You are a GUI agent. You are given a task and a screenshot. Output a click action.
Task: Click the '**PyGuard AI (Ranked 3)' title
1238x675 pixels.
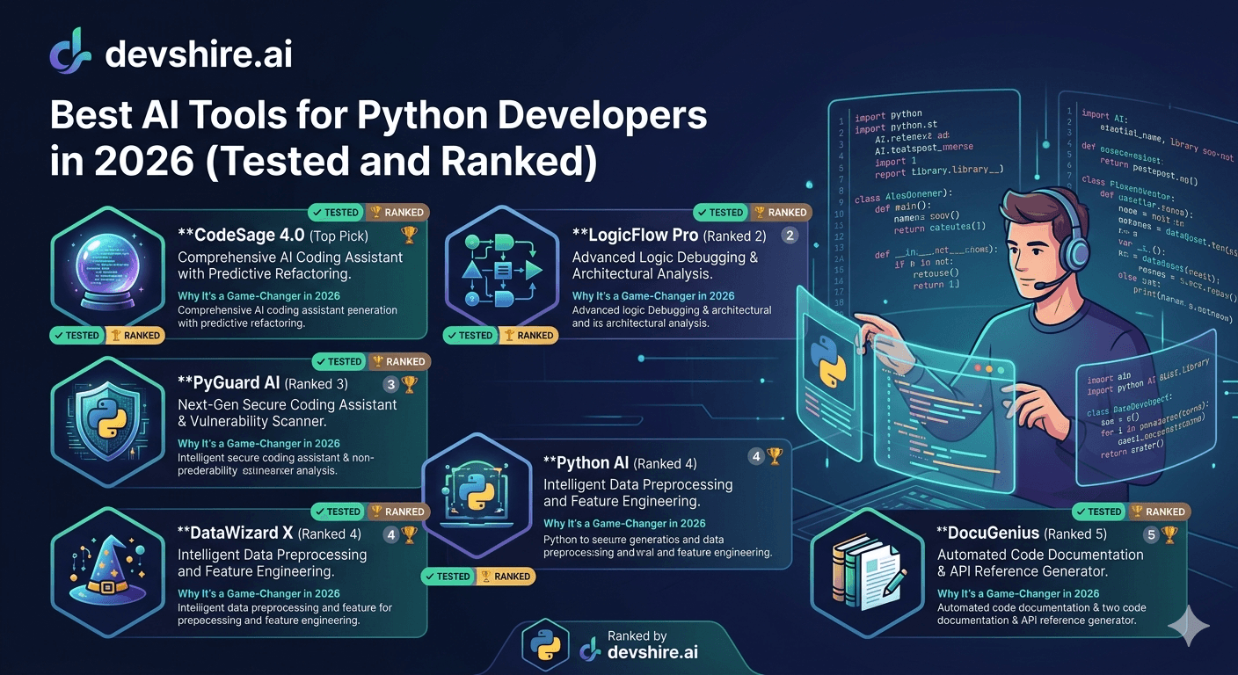263,384
